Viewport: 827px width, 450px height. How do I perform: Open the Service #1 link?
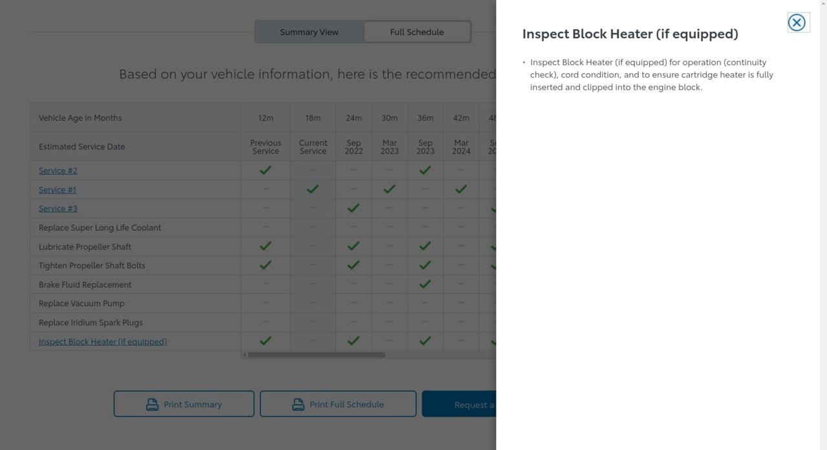(x=58, y=189)
